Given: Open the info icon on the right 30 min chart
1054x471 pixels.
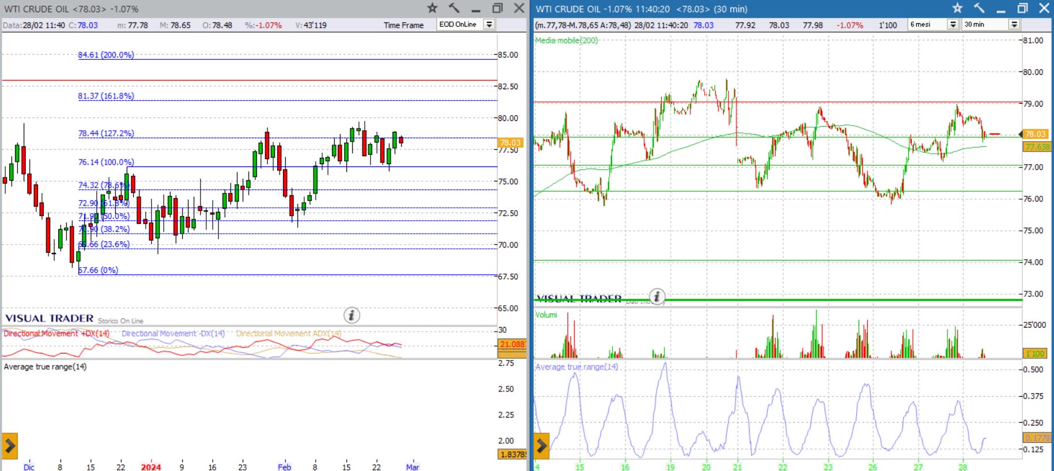Looking at the screenshot, I should click(x=657, y=297).
